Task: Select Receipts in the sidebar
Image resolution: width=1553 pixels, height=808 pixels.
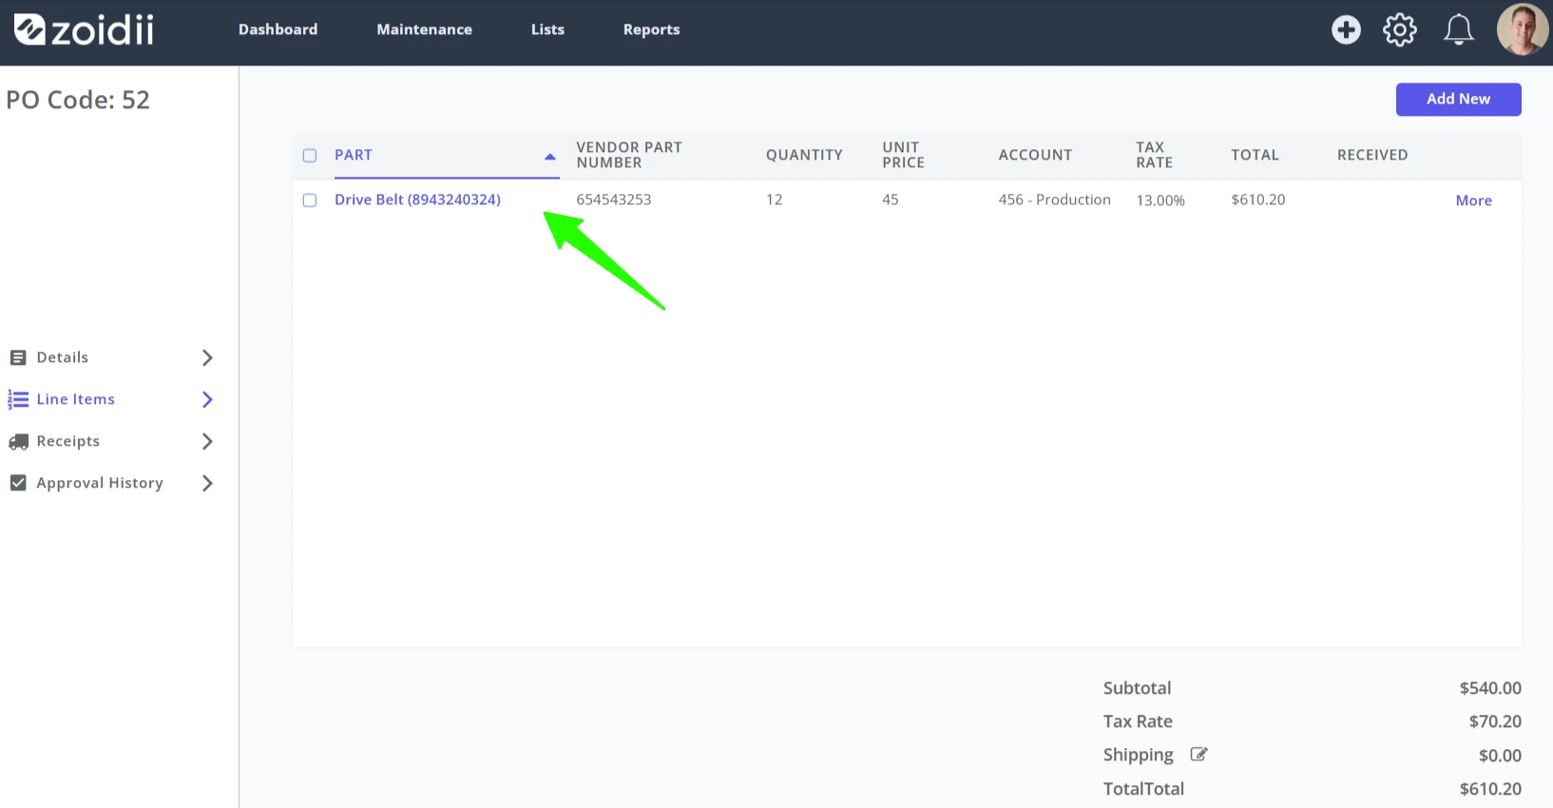Action: 68,441
